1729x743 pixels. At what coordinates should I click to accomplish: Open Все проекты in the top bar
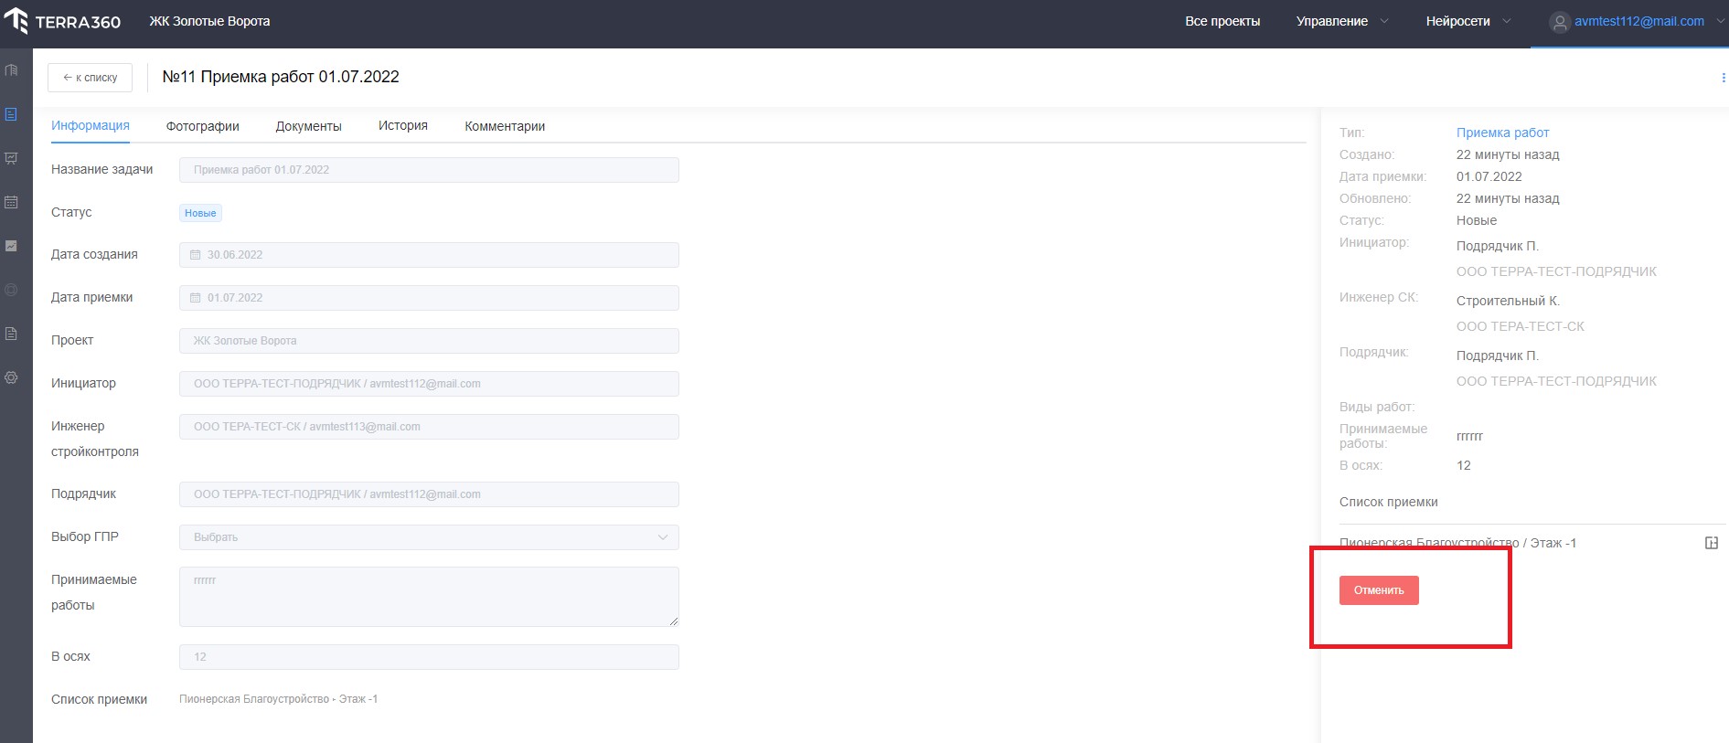point(1222,21)
